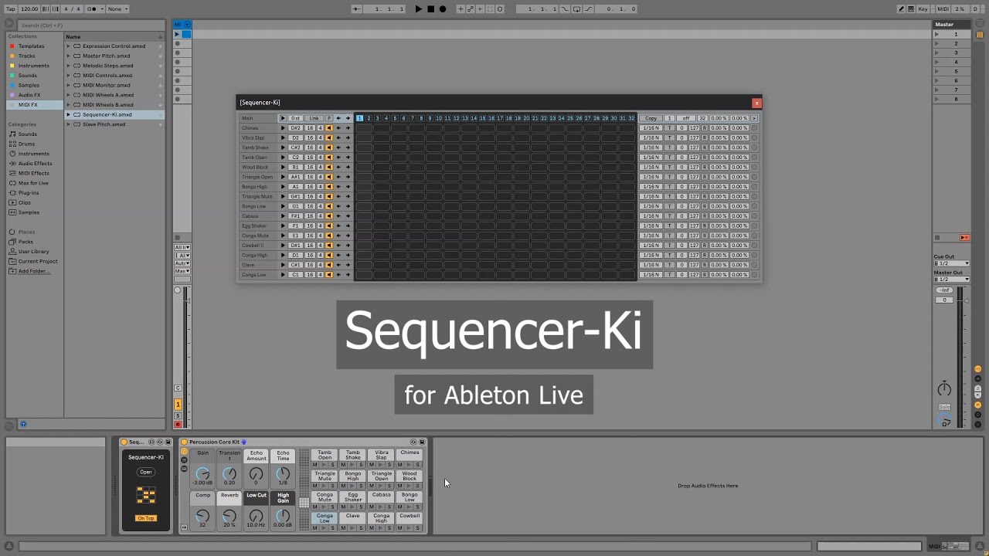Mute the Chimes drum pad
Viewport: 989px width, 556px height.
coord(400,464)
